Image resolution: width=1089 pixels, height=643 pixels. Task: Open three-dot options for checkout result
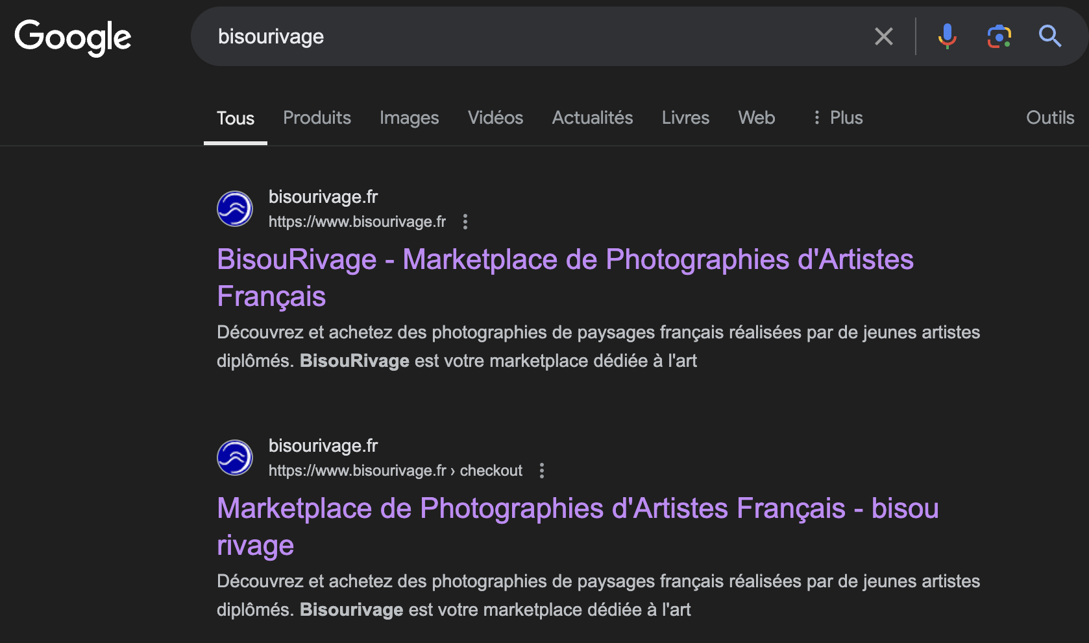pos(542,471)
